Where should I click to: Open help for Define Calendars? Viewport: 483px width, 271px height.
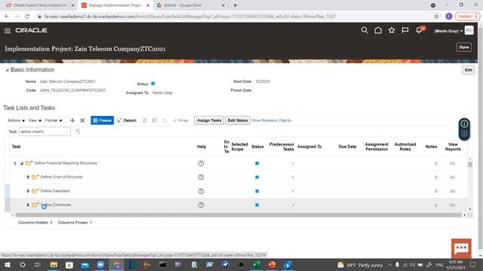201,191
